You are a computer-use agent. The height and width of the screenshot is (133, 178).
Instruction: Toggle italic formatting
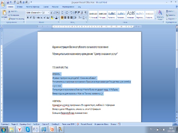point(31,17)
